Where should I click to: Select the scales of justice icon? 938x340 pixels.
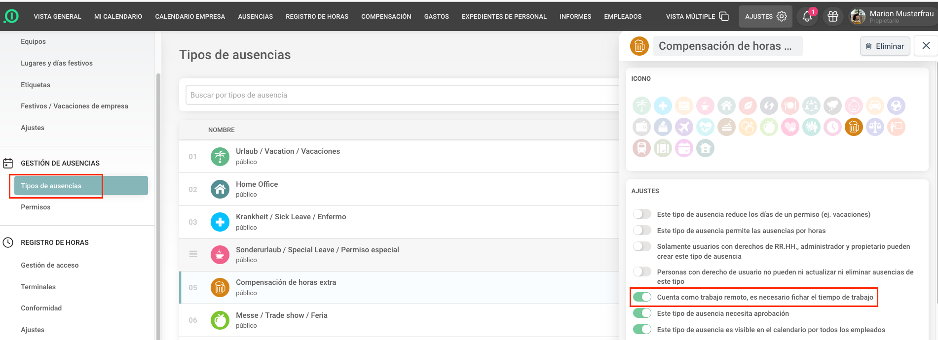(875, 127)
